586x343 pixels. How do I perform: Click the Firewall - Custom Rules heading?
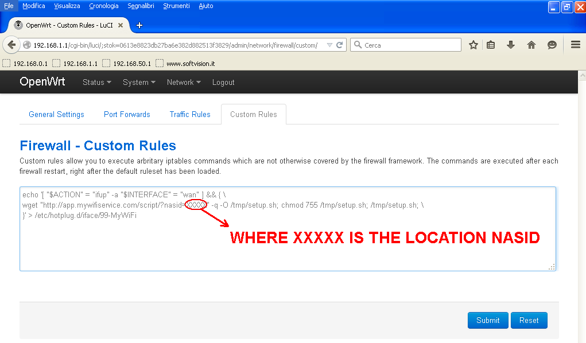[98, 145]
